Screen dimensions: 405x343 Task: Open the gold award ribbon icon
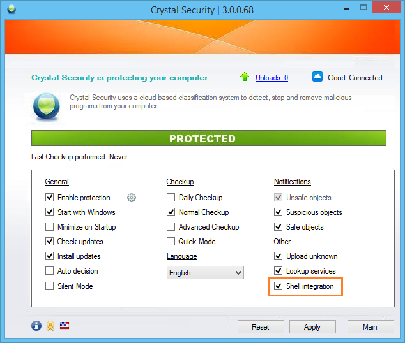tap(50, 326)
